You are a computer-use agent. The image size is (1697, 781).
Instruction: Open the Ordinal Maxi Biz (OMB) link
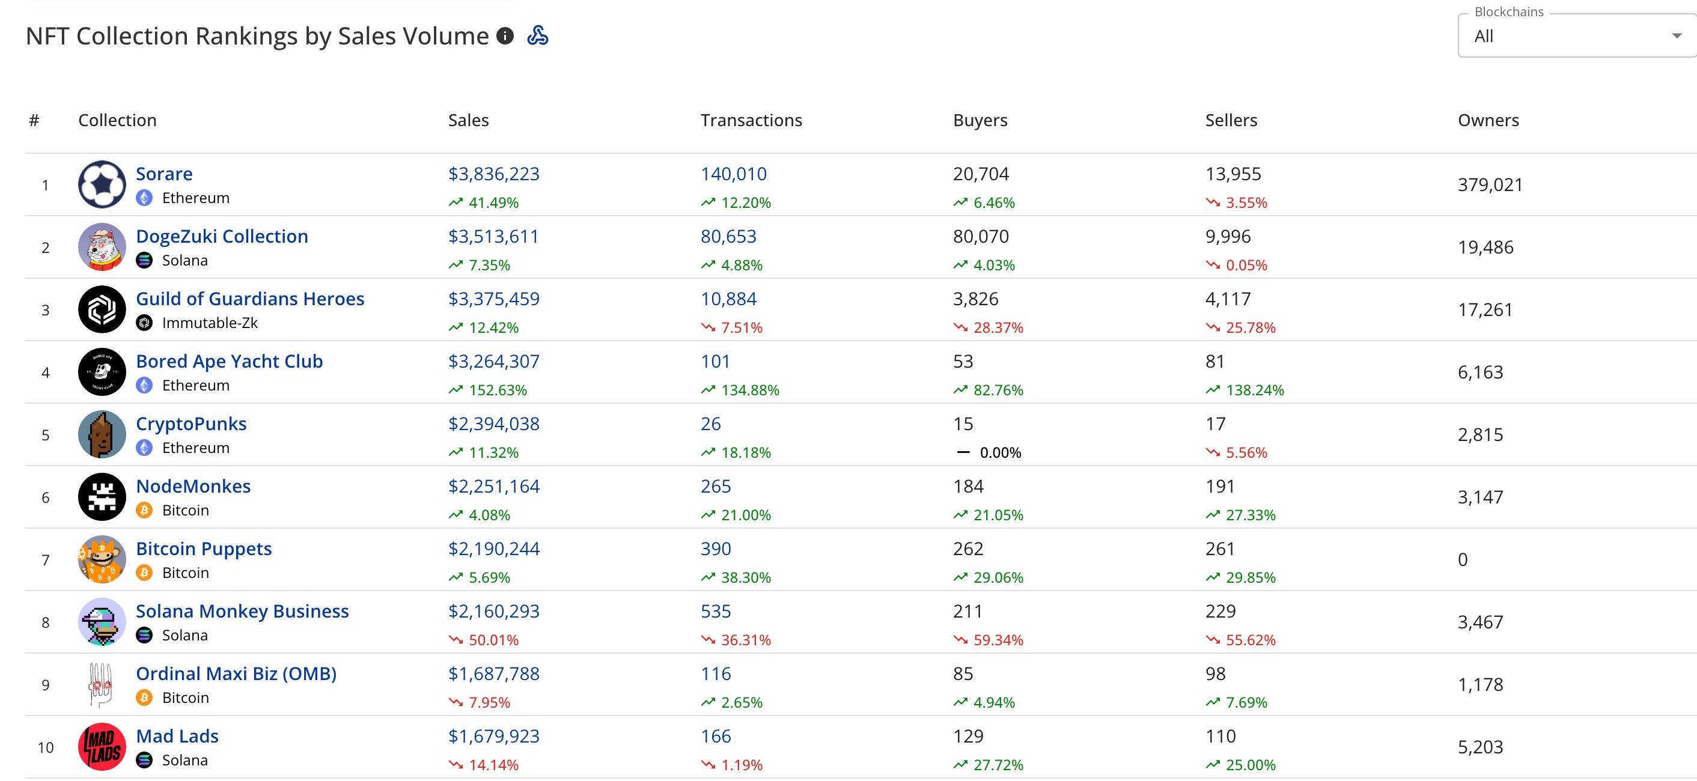(x=236, y=673)
